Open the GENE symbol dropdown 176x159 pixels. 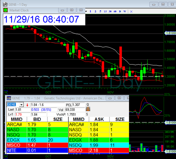pyautogui.click(x=21, y=105)
